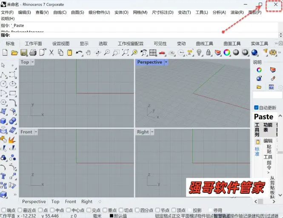
Task: Toggle the 交点 osnap checkbox
Action: (x=89, y=210)
